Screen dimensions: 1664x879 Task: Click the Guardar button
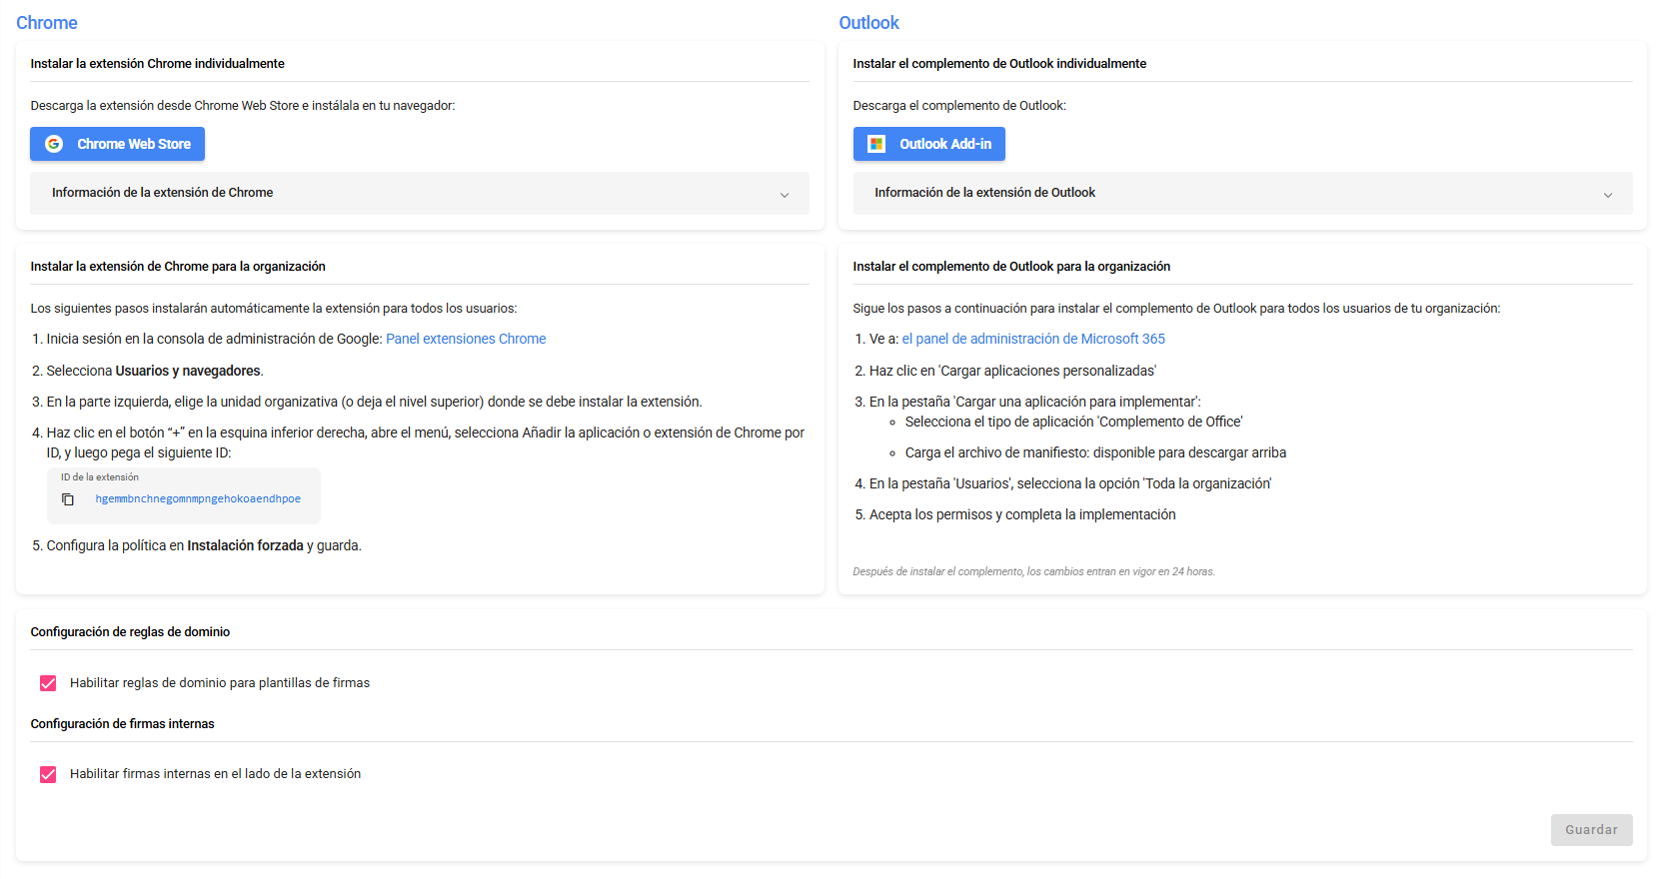pos(1591,830)
